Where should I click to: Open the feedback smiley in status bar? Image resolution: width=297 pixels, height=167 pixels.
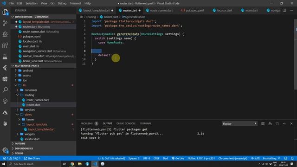coord(286,158)
